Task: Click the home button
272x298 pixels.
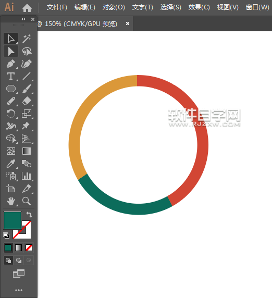Action: click(x=27, y=8)
